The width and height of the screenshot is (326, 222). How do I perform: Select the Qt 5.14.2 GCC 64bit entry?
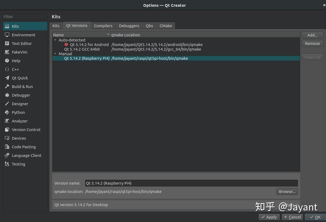[82, 49]
